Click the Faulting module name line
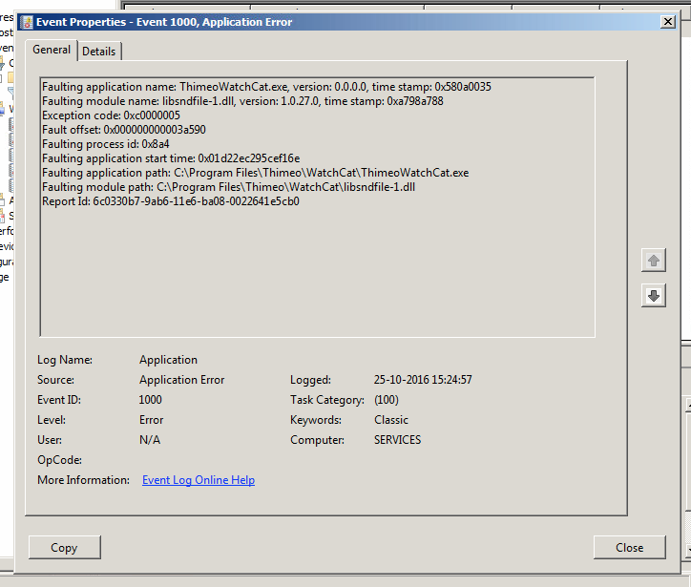The height and width of the screenshot is (587, 691). click(242, 101)
